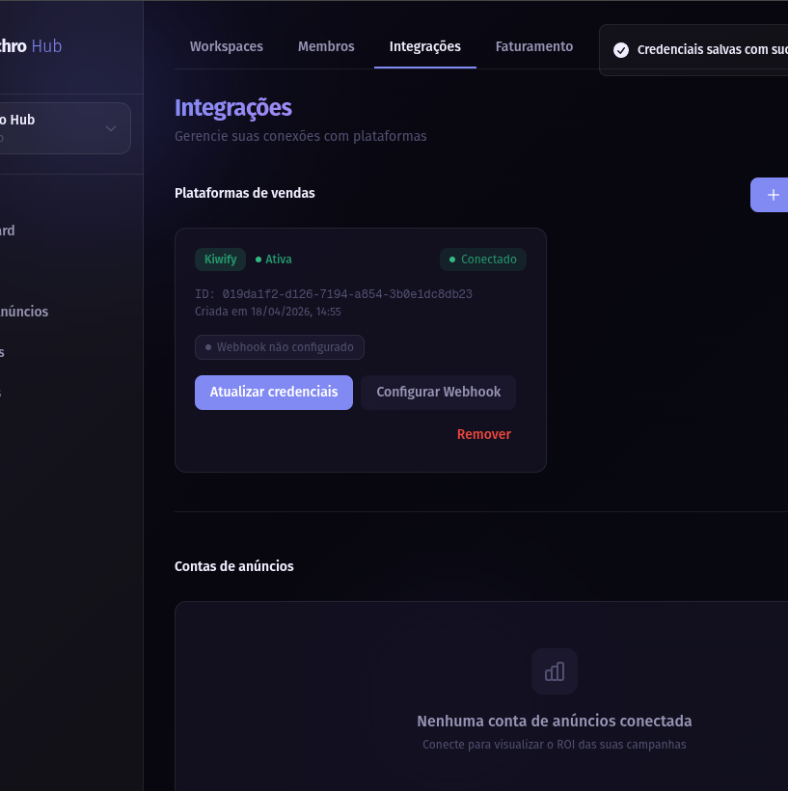
Task: Click the Kiwify platform badge
Action: (x=220, y=259)
